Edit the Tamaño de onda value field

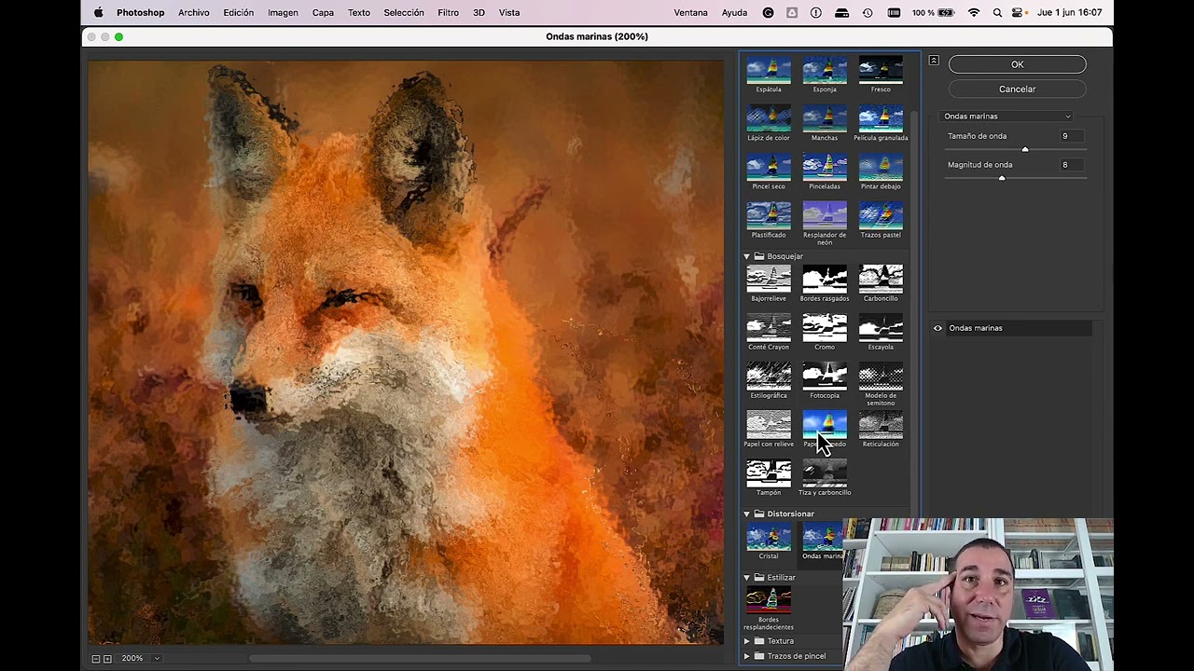[1071, 136]
